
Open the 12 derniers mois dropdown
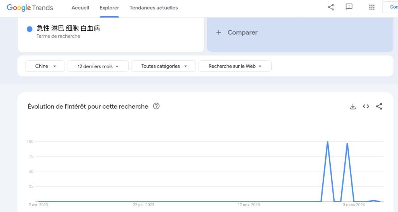[x=98, y=66]
